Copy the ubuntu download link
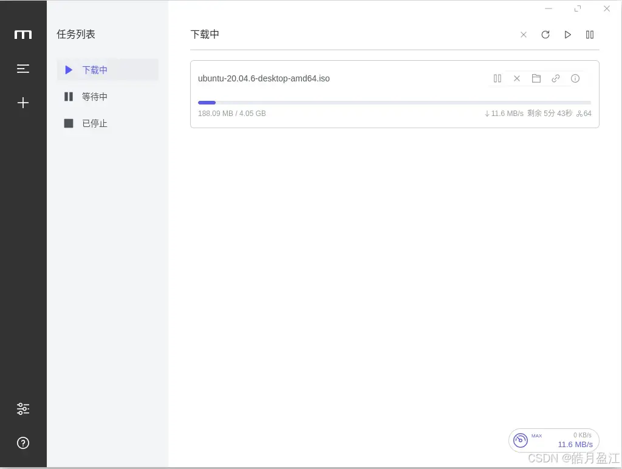Screen dimensions: 622x469 [x=556, y=78]
